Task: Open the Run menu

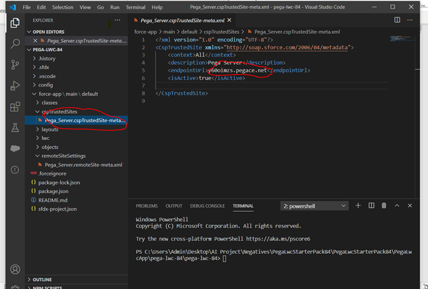Action: pos(115,7)
